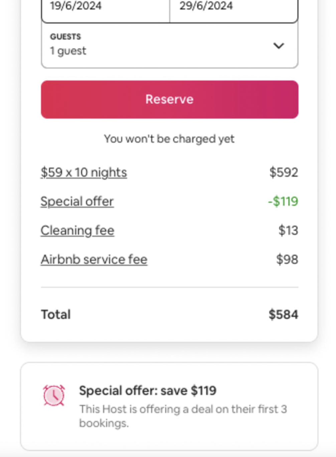
Task: Click the Total label
Action: tap(56, 315)
